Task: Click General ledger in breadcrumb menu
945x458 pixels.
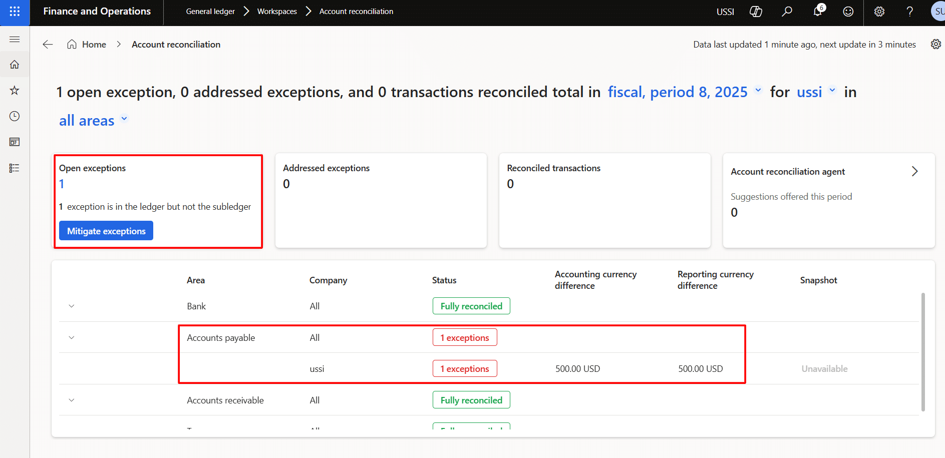Action: (x=210, y=12)
